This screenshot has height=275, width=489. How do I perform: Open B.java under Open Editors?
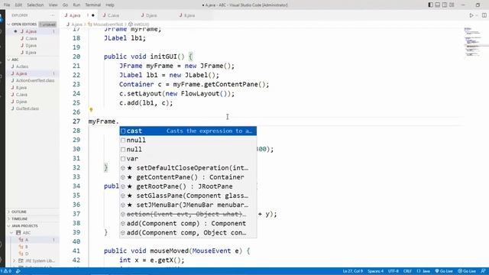coord(31,53)
